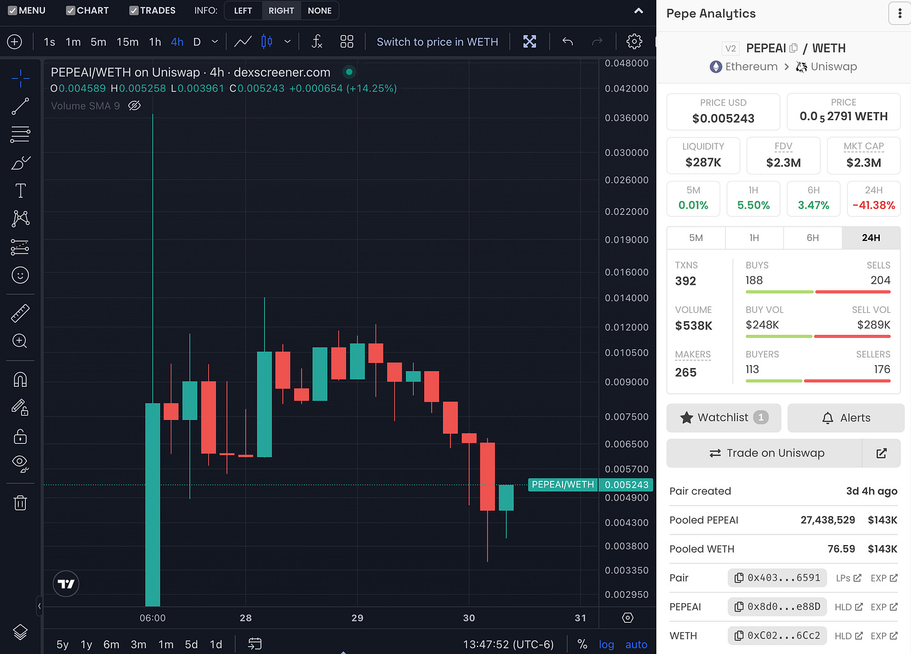Select the text annotation tool
Viewport: 911px width, 654px height.
(20, 191)
